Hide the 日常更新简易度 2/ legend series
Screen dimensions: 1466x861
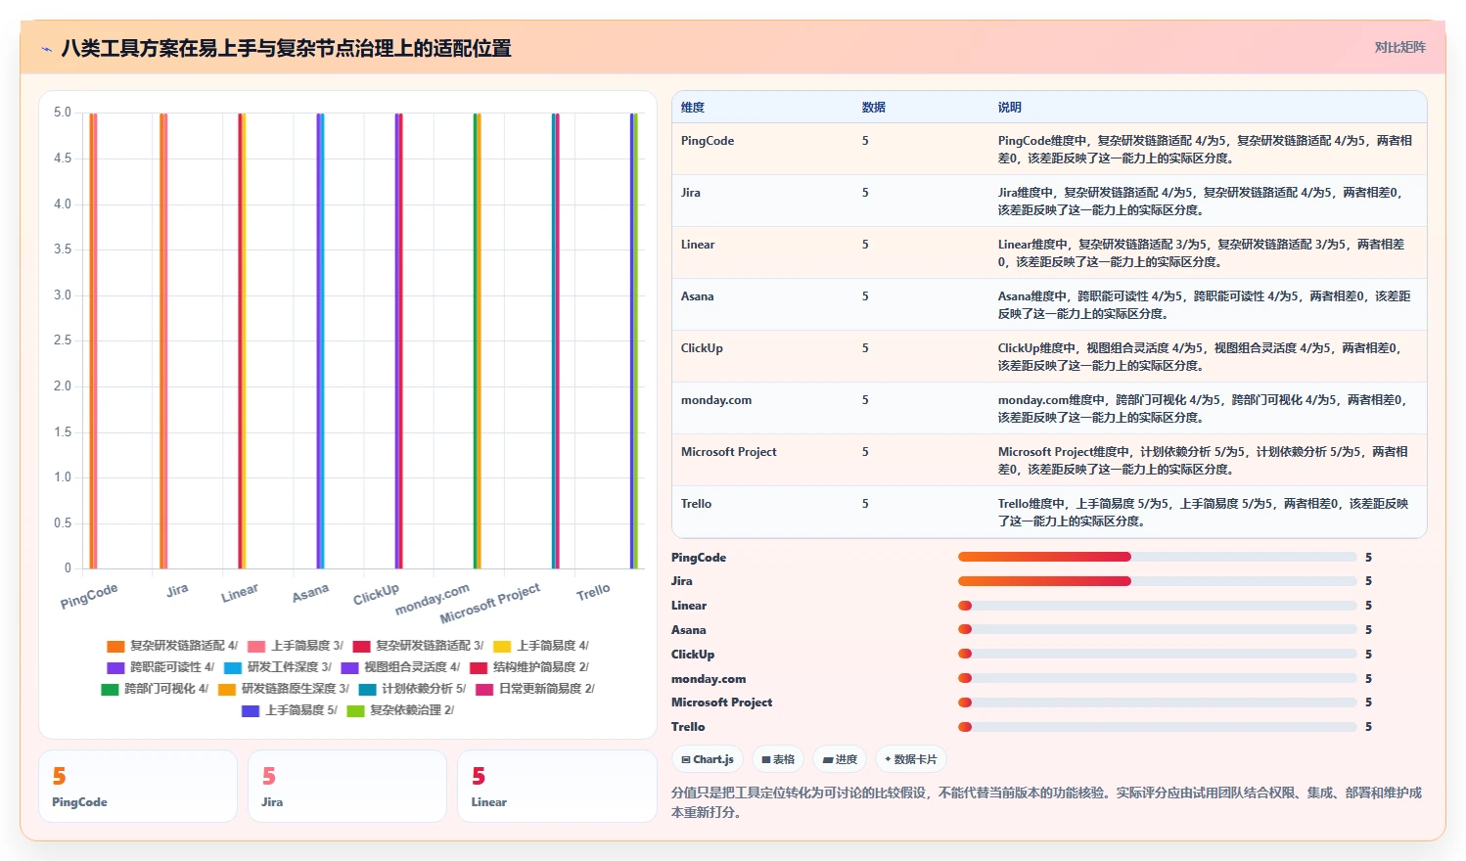535,689
